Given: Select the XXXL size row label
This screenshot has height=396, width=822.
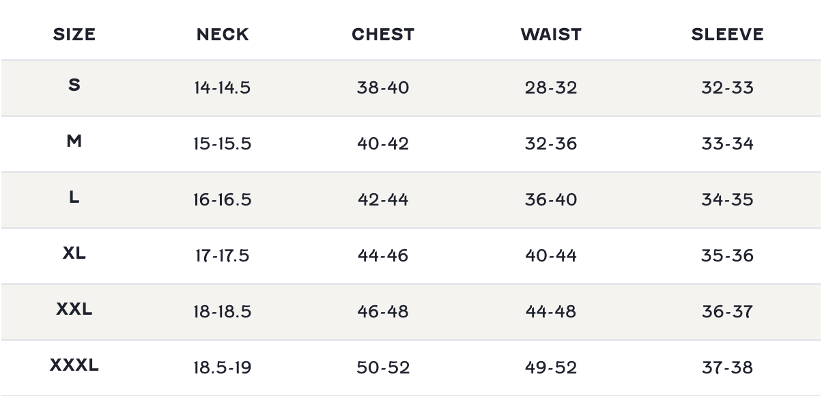Looking at the screenshot, I should [x=74, y=365].
